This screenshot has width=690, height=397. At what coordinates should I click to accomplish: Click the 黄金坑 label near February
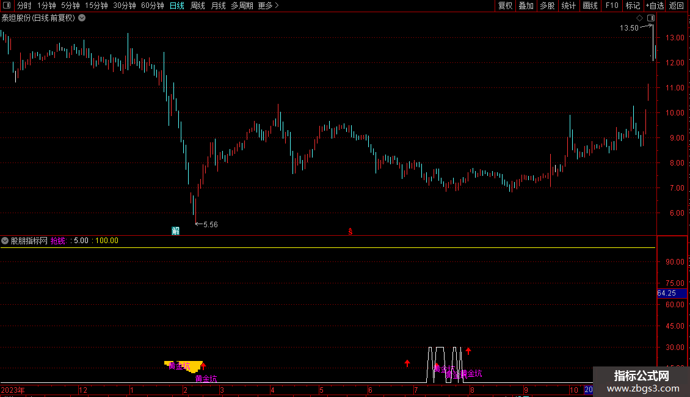coord(206,379)
